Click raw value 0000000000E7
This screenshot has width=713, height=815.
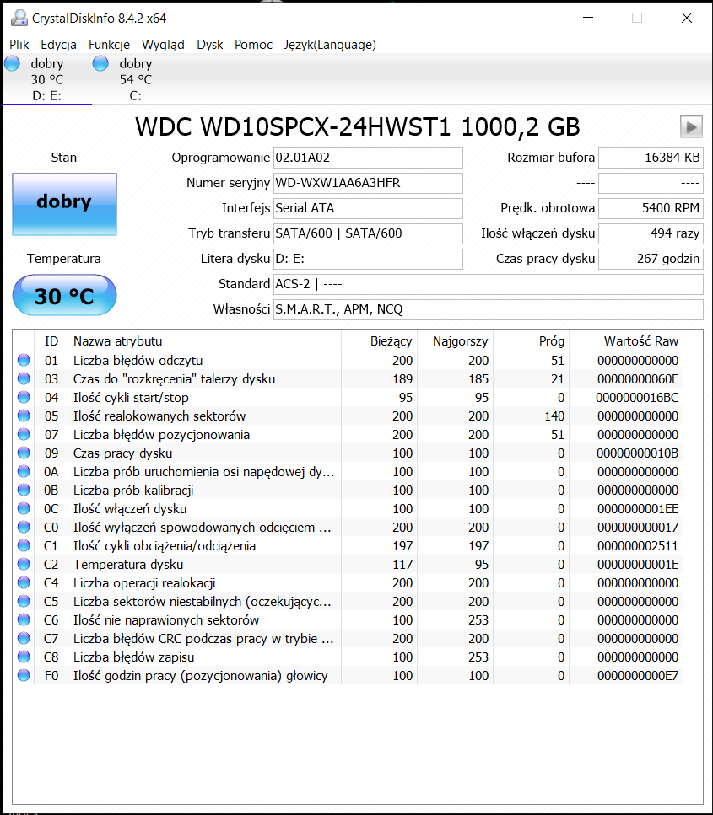point(638,676)
